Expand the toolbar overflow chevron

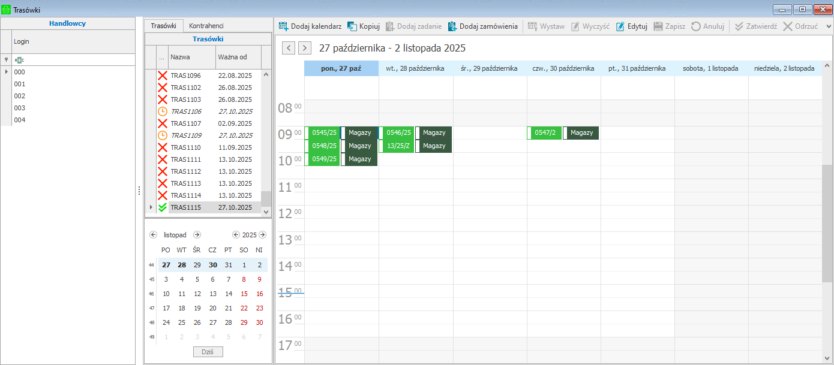point(829,26)
